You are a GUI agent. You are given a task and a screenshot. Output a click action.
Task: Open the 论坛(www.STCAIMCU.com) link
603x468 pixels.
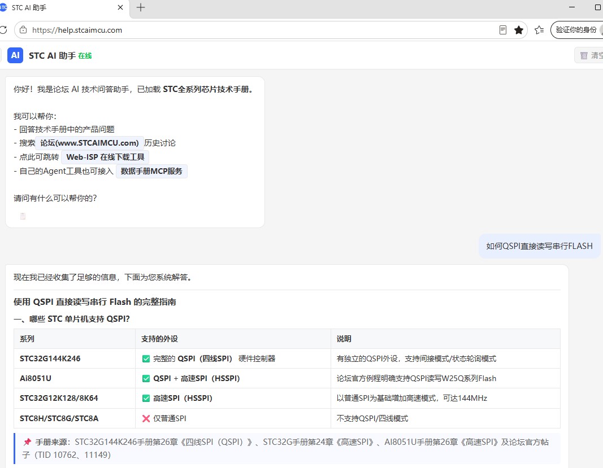coord(89,143)
